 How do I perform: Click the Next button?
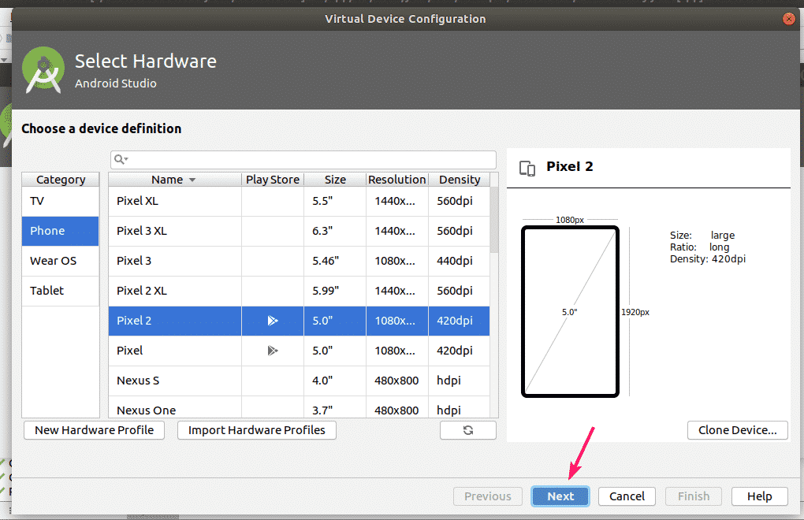click(x=560, y=496)
